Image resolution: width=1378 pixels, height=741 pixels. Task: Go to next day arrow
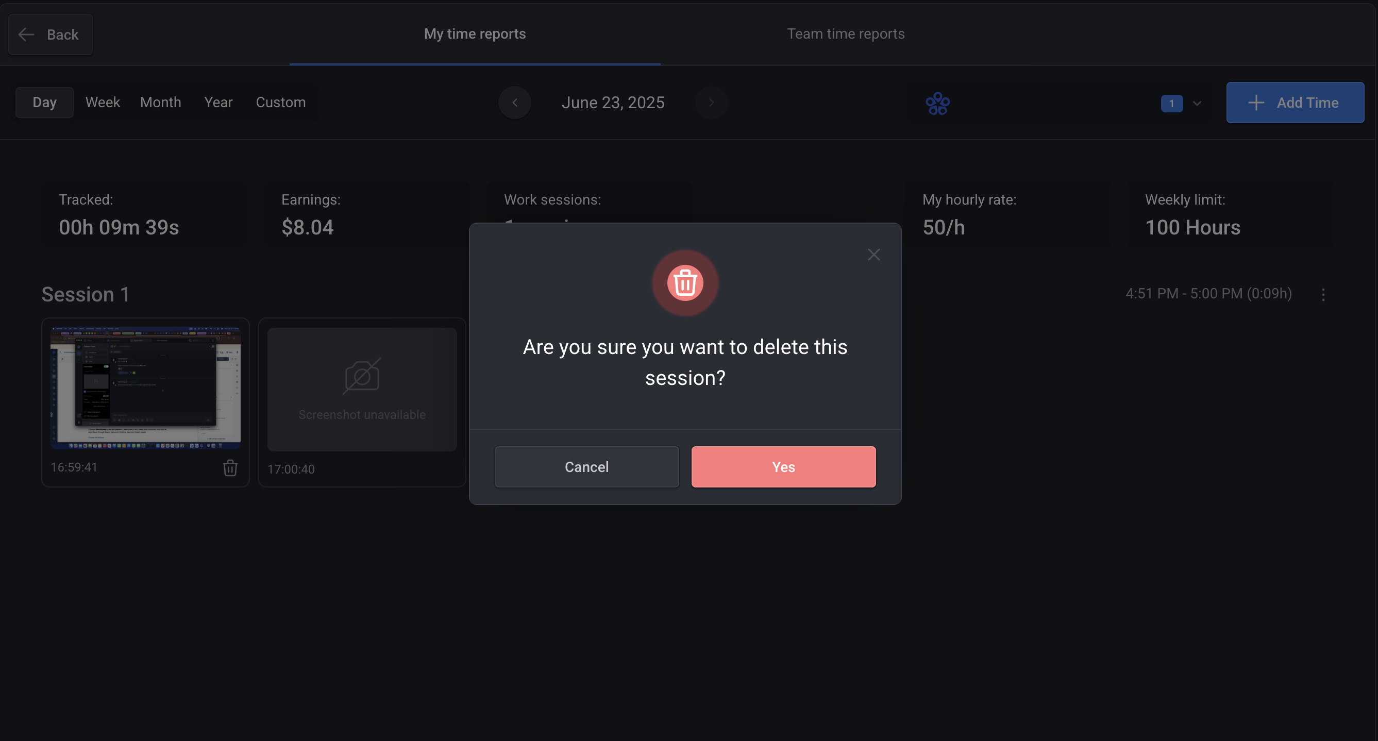(x=711, y=103)
